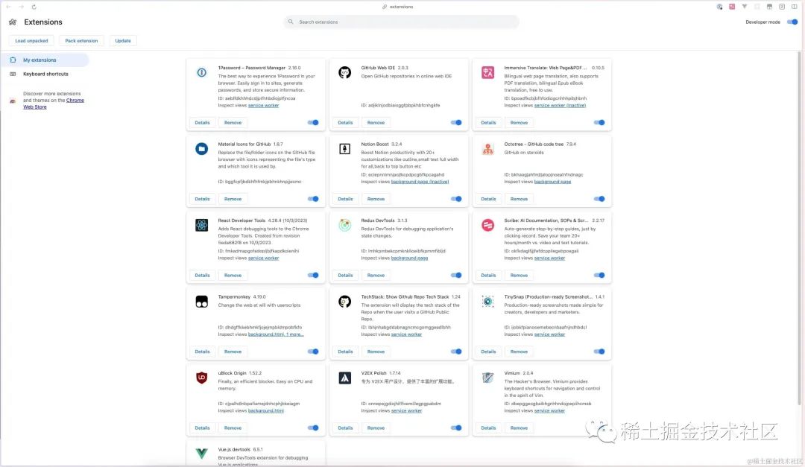Open Details for Octotree extension

[x=488, y=199]
